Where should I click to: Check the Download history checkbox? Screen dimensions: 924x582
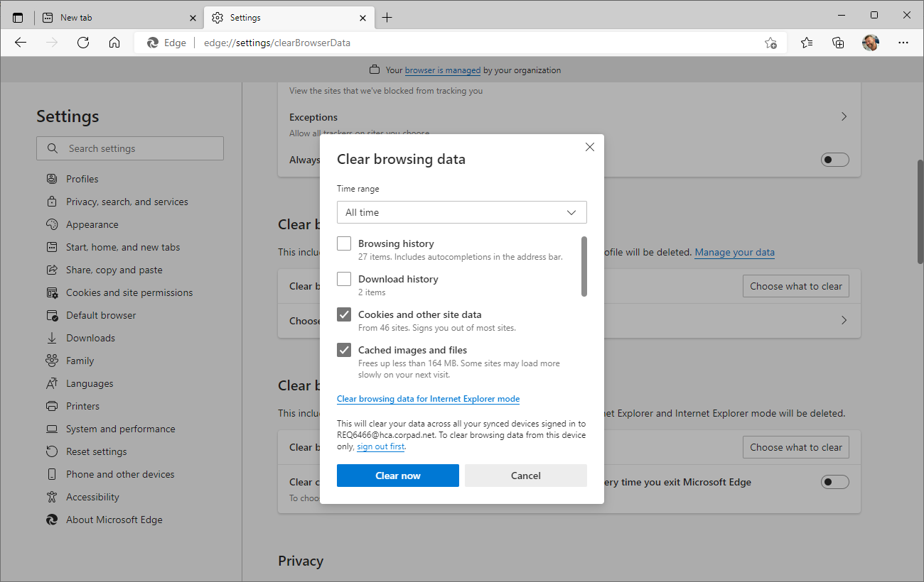point(344,279)
